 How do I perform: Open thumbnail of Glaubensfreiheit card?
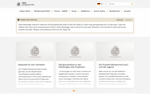pos(75,51)
